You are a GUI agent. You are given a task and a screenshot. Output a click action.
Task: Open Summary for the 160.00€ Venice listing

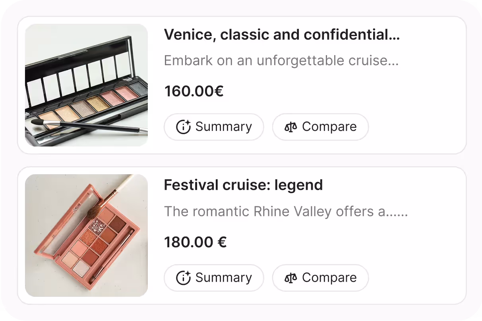coord(214,127)
